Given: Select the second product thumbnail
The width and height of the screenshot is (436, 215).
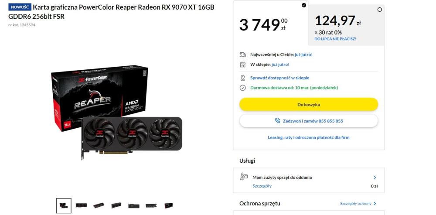Looking at the screenshot, I should pos(81,205).
